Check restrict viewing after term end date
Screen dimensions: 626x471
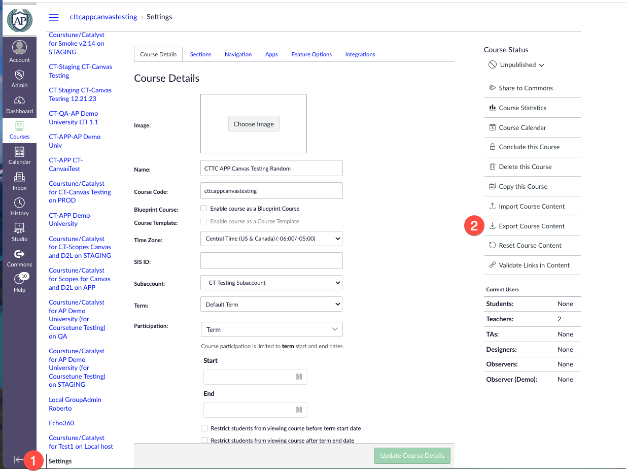pos(204,441)
